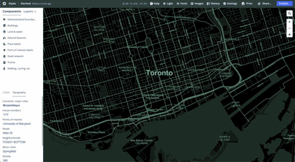
Task: Click the Share button
Action: (x=265, y=3)
